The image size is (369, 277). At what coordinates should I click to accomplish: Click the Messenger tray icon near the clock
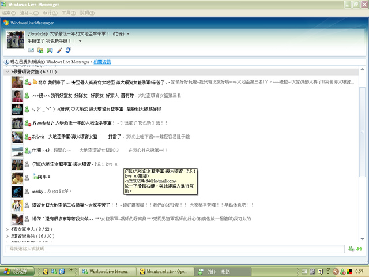343,272
